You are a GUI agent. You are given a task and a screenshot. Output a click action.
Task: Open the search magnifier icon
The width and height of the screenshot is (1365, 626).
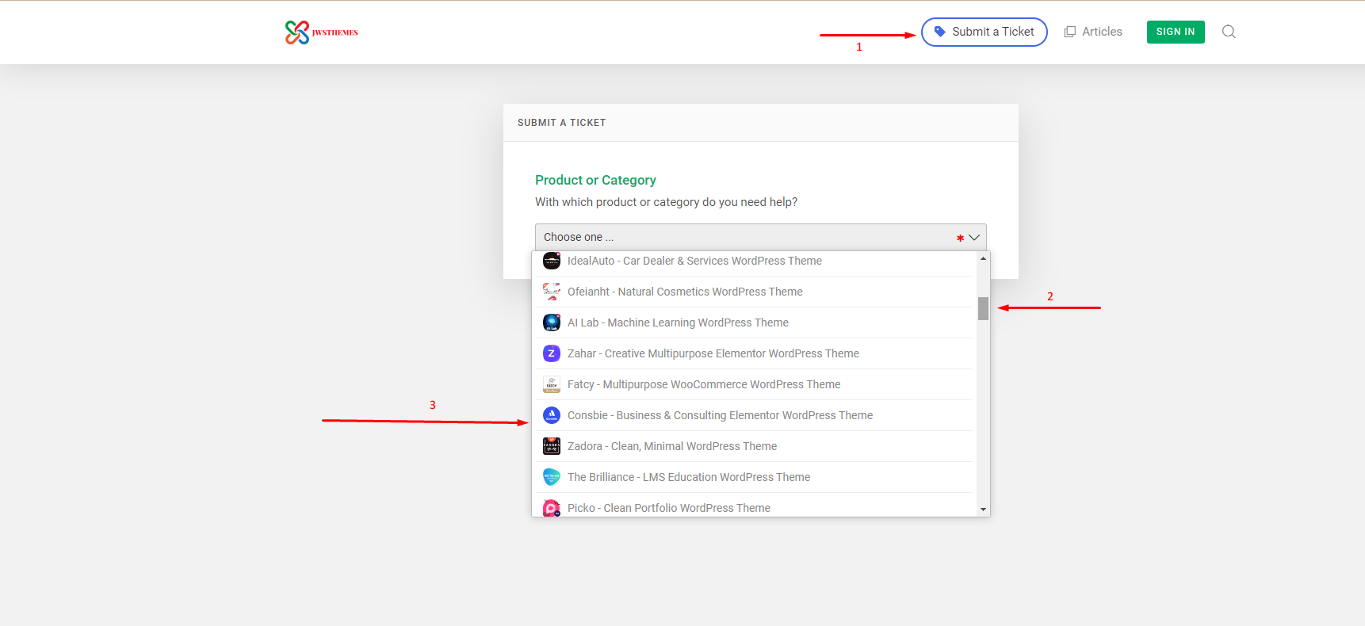click(1229, 32)
